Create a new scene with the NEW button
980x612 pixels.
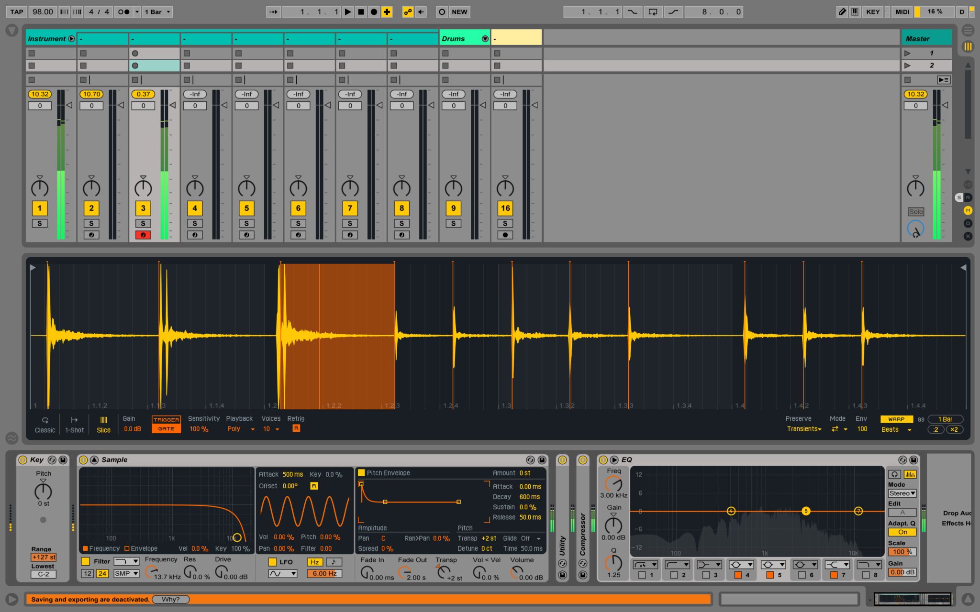459,11
